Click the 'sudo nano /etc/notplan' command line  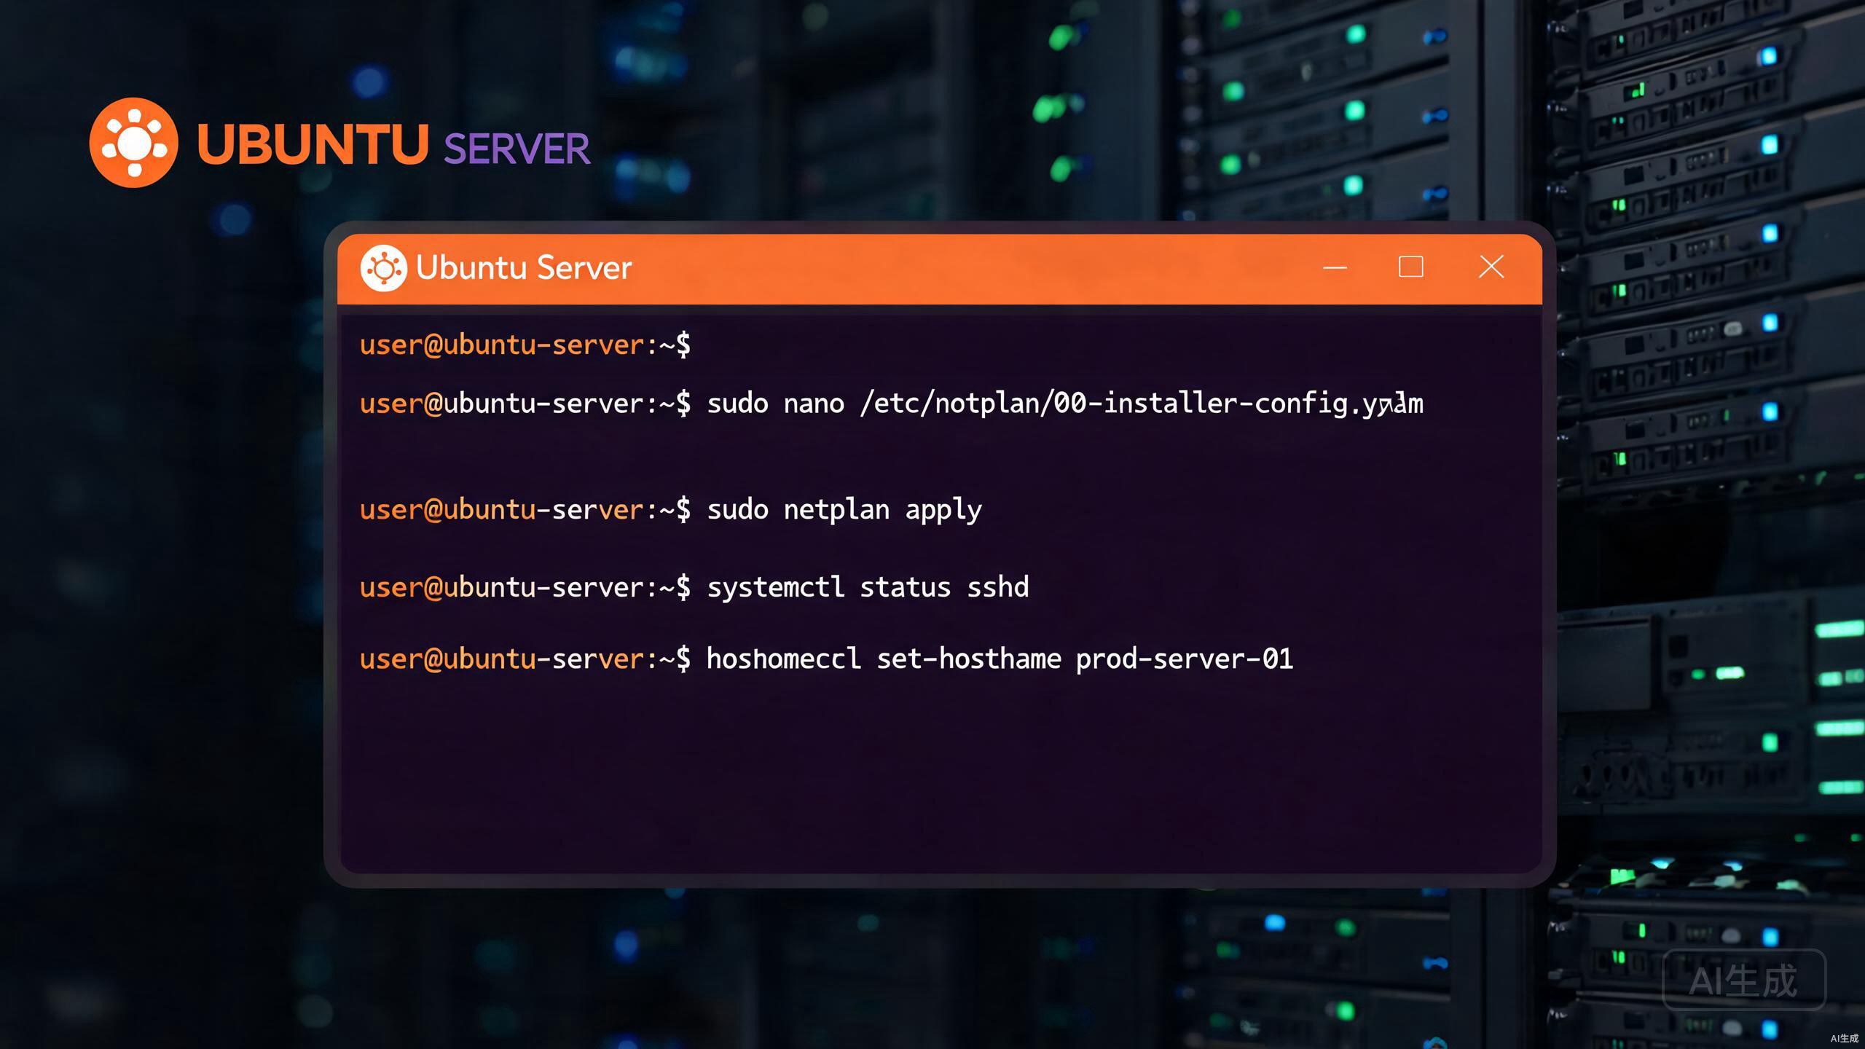pyautogui.click(x=892, y=404)
